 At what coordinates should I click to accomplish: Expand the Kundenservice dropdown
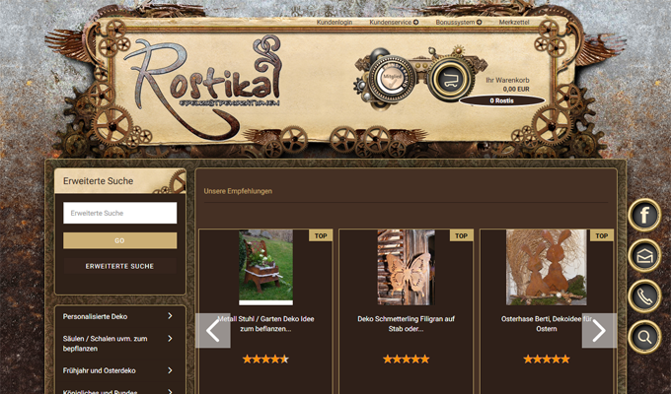394,22
